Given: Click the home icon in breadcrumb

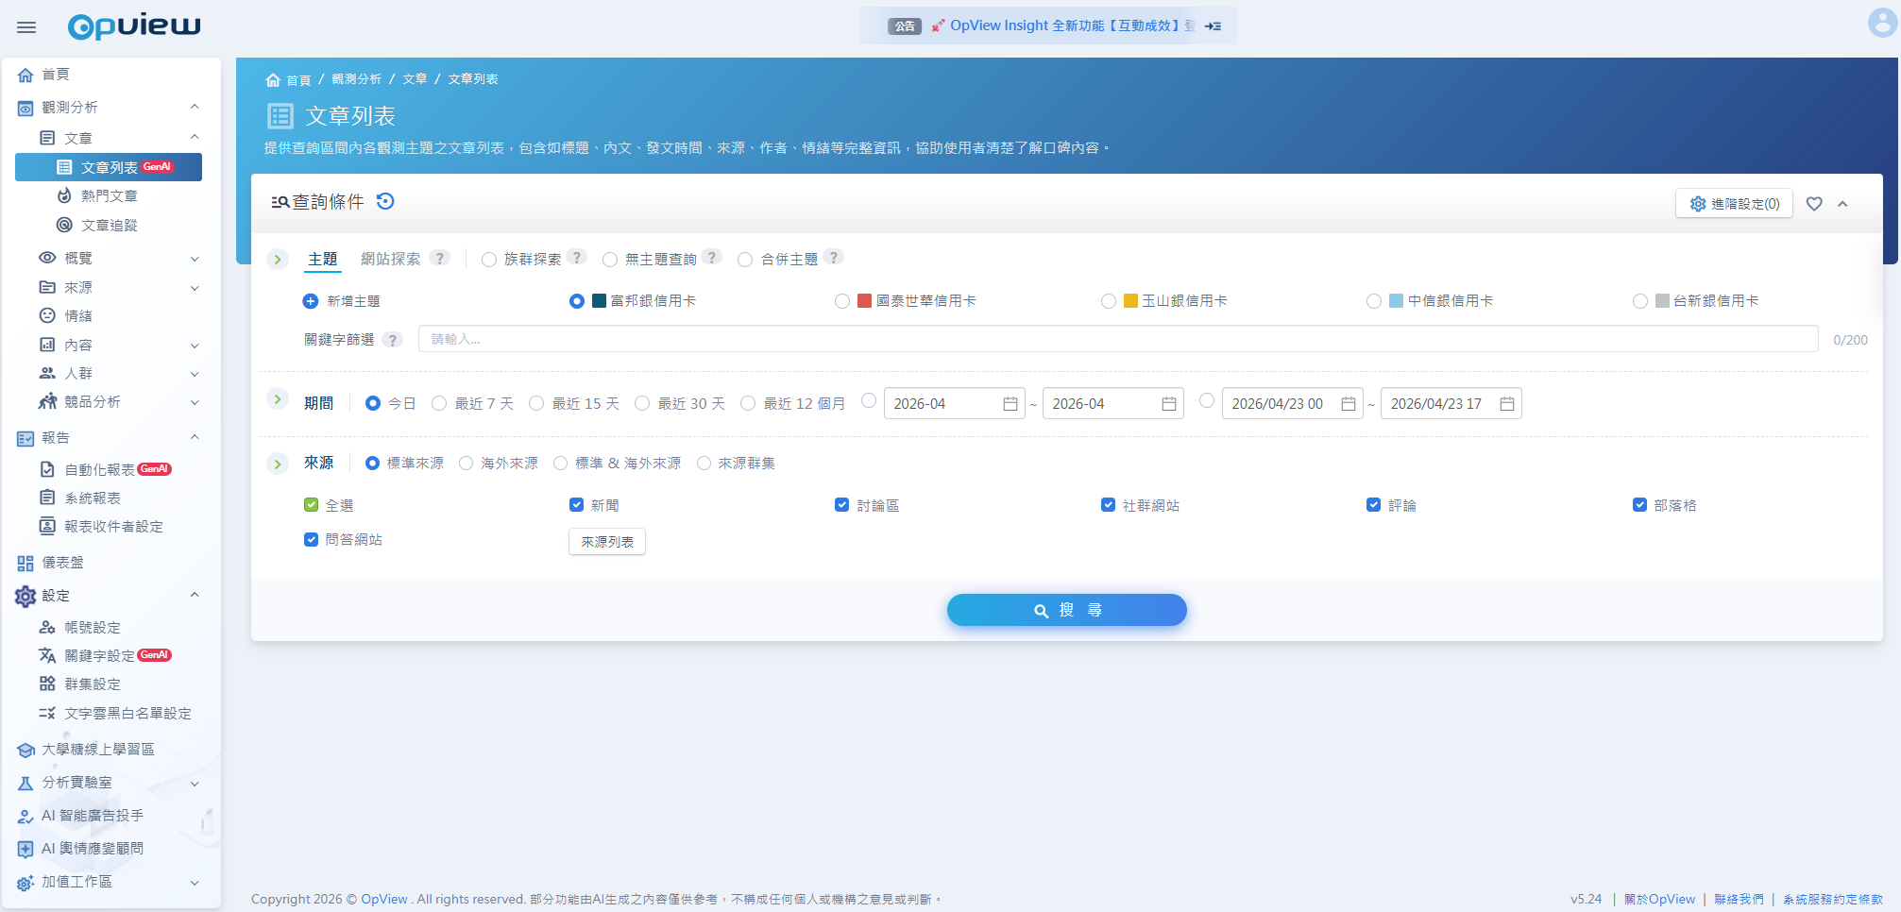Looking at the screenshot, I should coord(273,79).
